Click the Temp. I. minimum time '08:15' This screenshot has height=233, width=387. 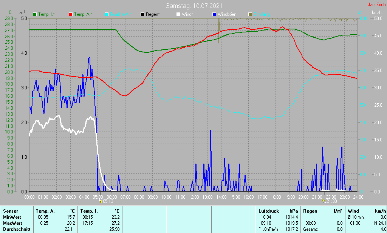coord(88,217)
